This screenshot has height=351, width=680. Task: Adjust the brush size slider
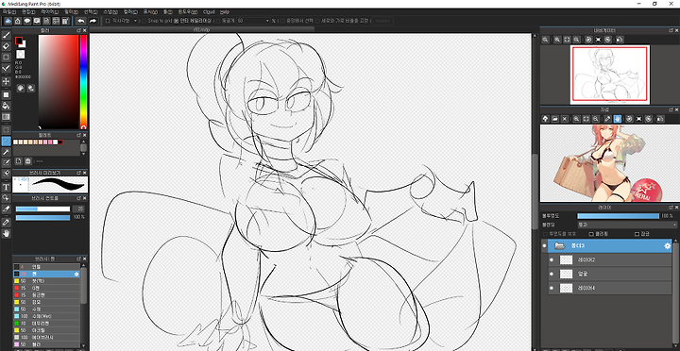tap(42, 209)
